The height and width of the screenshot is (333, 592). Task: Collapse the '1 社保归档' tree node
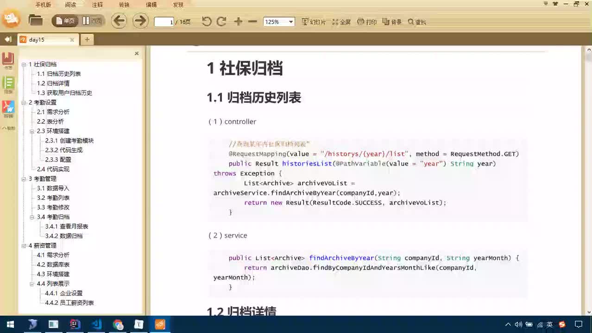24,64
